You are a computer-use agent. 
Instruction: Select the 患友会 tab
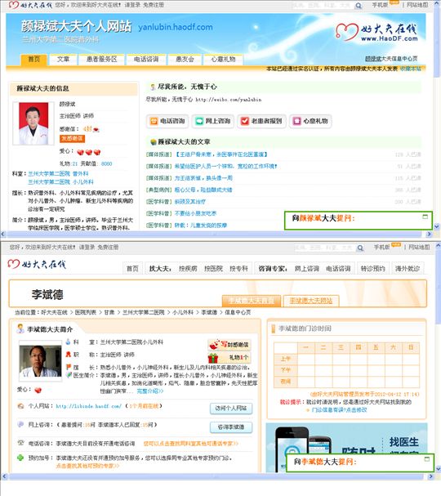click(x=185, y=60)
